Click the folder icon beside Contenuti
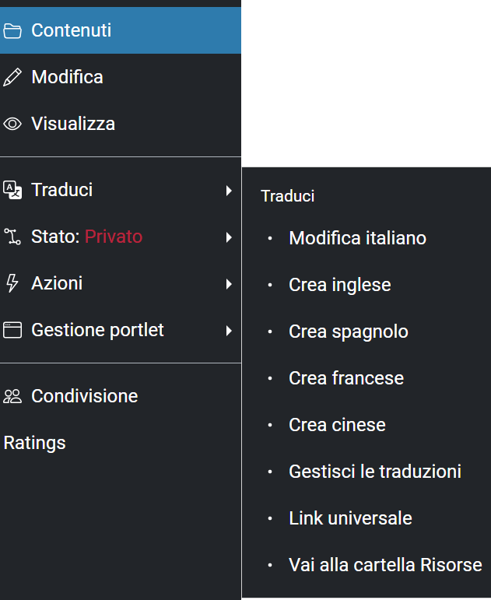Viewport: 491px width, 600px height. (x=12, y=30)
